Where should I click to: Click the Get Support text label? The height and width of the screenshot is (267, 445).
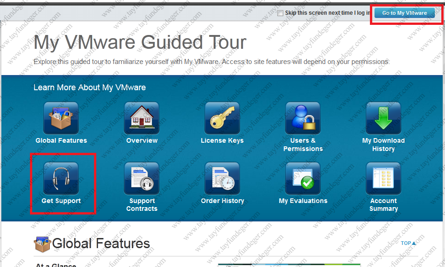click(61, 201)
